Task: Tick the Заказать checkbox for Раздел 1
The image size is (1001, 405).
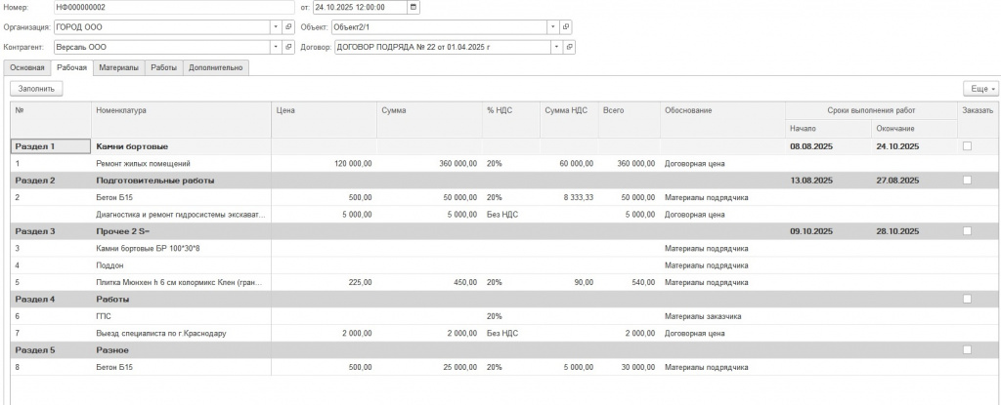Action: [x=967, y=146]
